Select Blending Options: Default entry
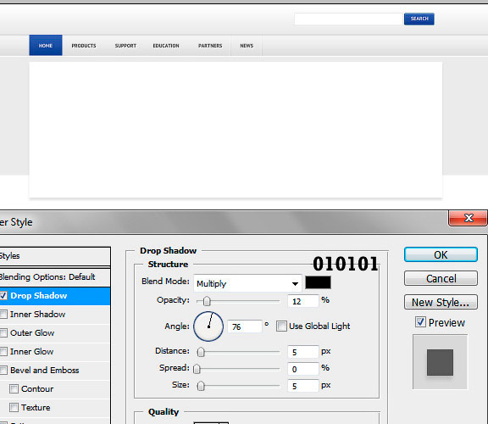Image resolution: width=488 pixels, height=424 pixels. pyautogui.click(x=54, y=276)
